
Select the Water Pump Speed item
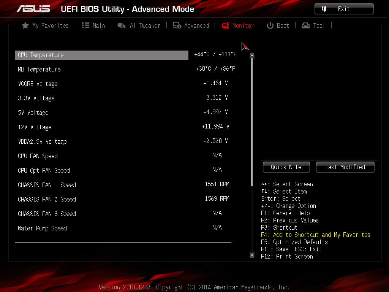[43, 228]
